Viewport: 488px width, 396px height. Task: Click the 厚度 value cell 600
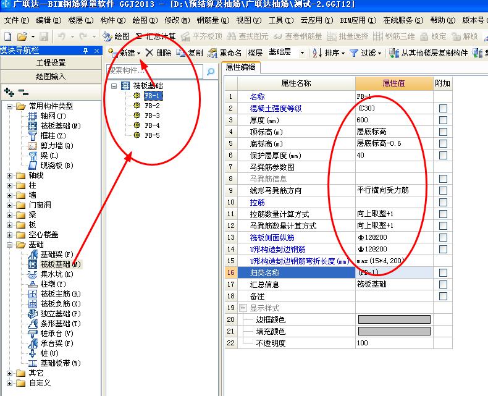(394, 120)
